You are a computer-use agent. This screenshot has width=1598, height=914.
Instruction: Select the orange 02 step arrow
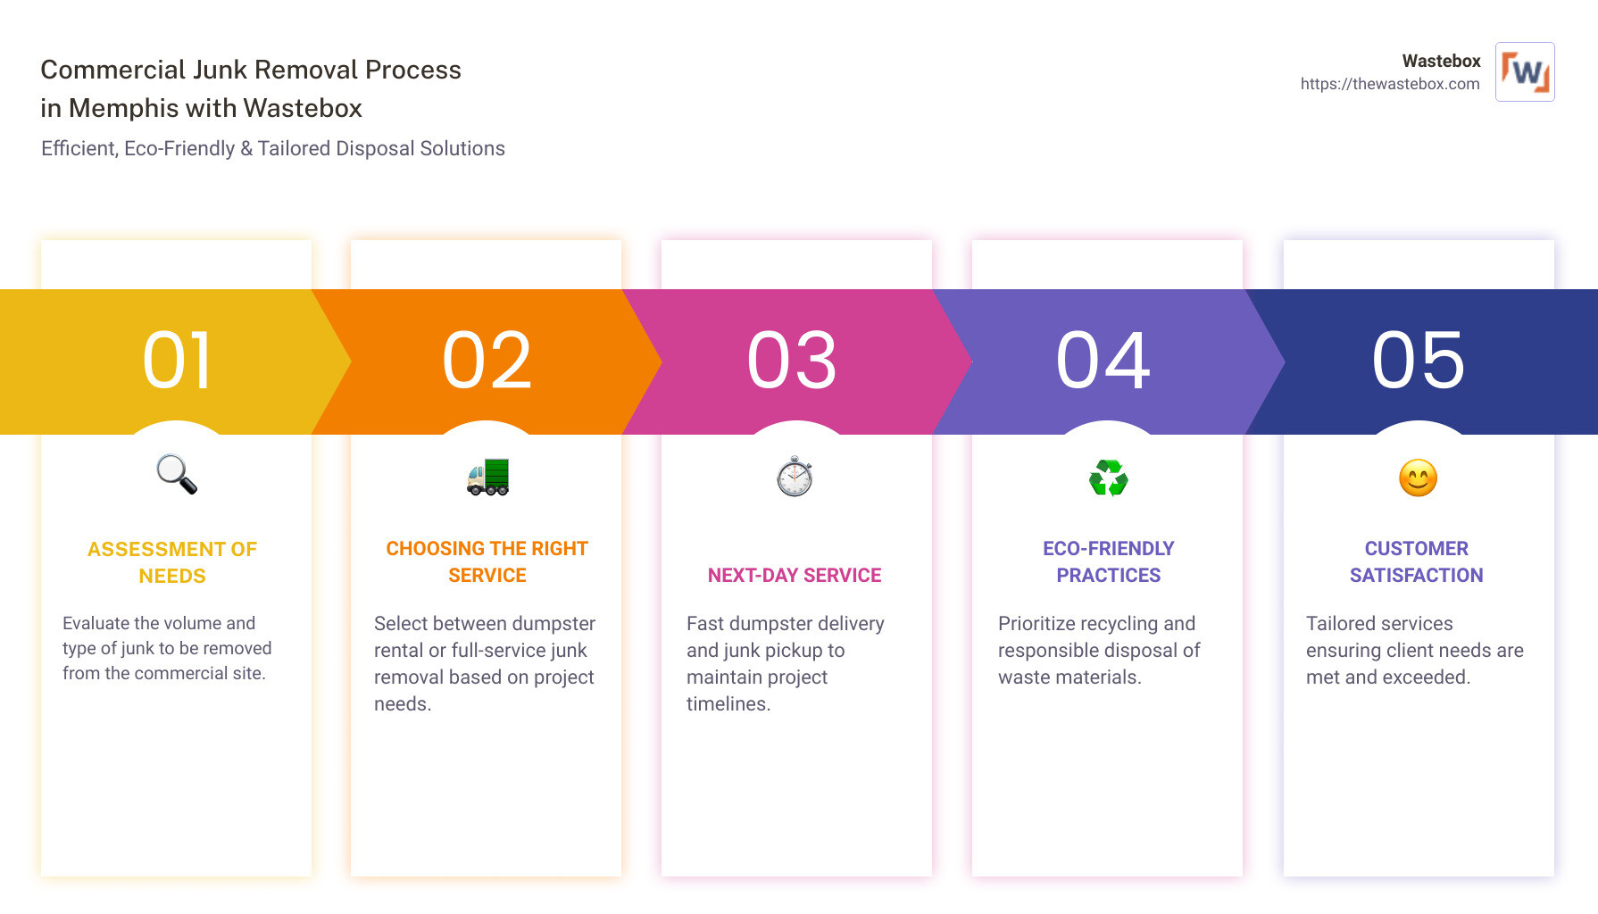point(487,361)
